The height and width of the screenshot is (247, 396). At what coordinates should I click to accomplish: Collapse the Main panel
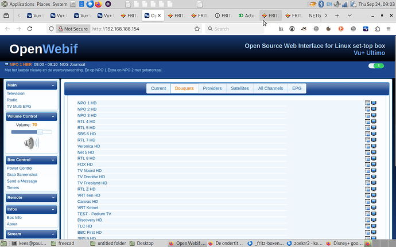point(53,85)
